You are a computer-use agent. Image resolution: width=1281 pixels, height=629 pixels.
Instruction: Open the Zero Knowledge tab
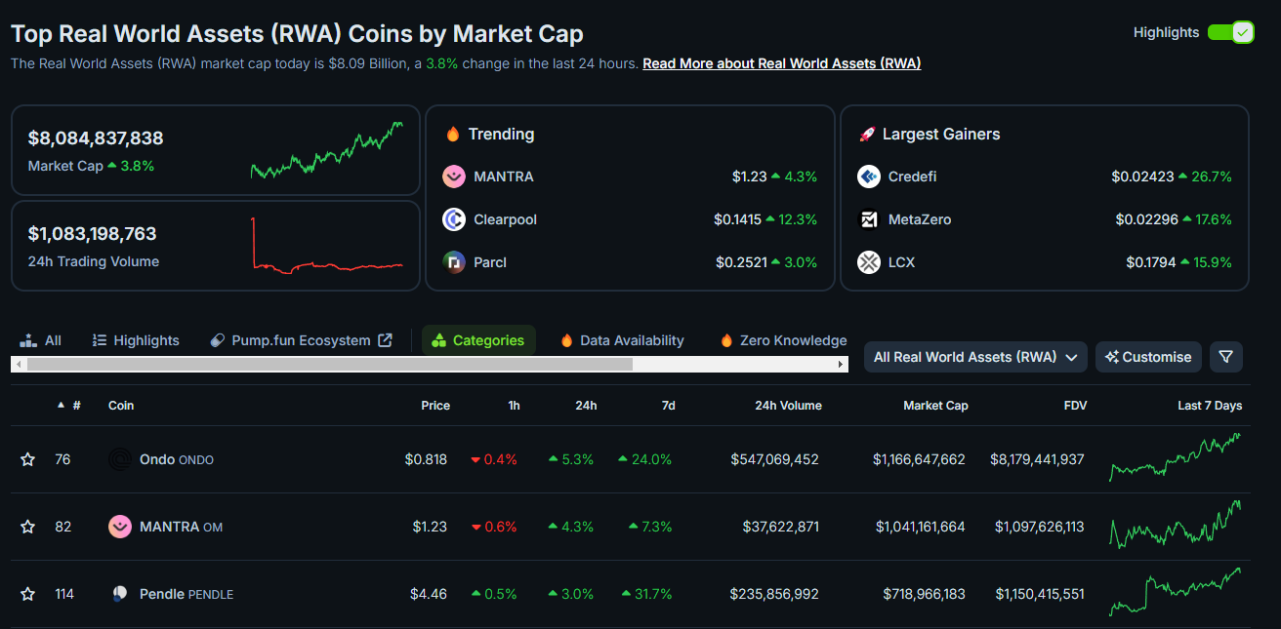point(783,340)
